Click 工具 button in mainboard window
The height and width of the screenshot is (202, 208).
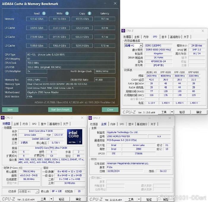tap(131, 199)
